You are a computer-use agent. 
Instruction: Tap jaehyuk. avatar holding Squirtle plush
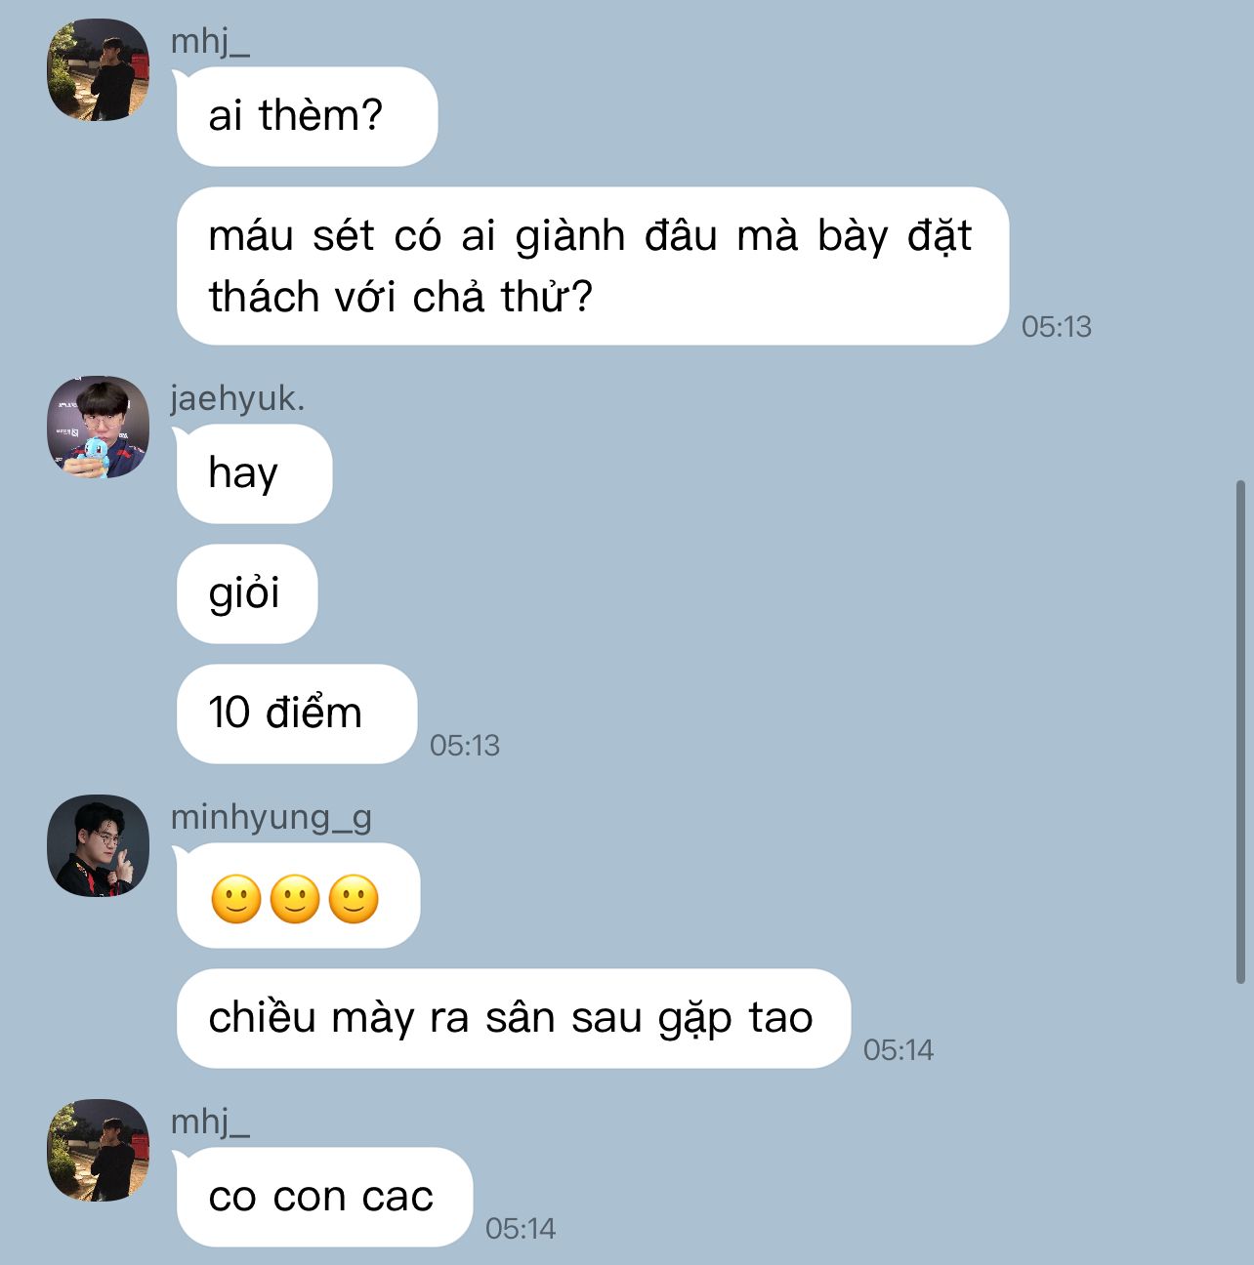point(98,427)
